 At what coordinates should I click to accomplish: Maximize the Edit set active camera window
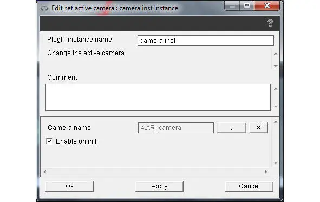[247, 5]
